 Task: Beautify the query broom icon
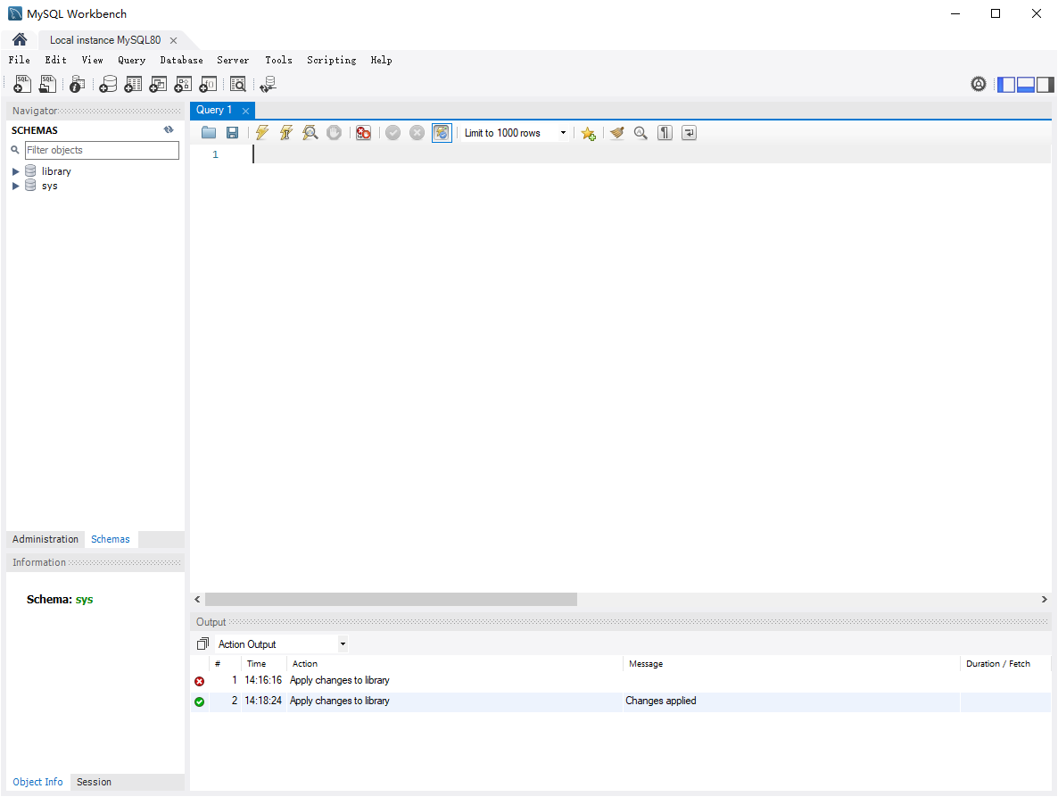[616, 132]
